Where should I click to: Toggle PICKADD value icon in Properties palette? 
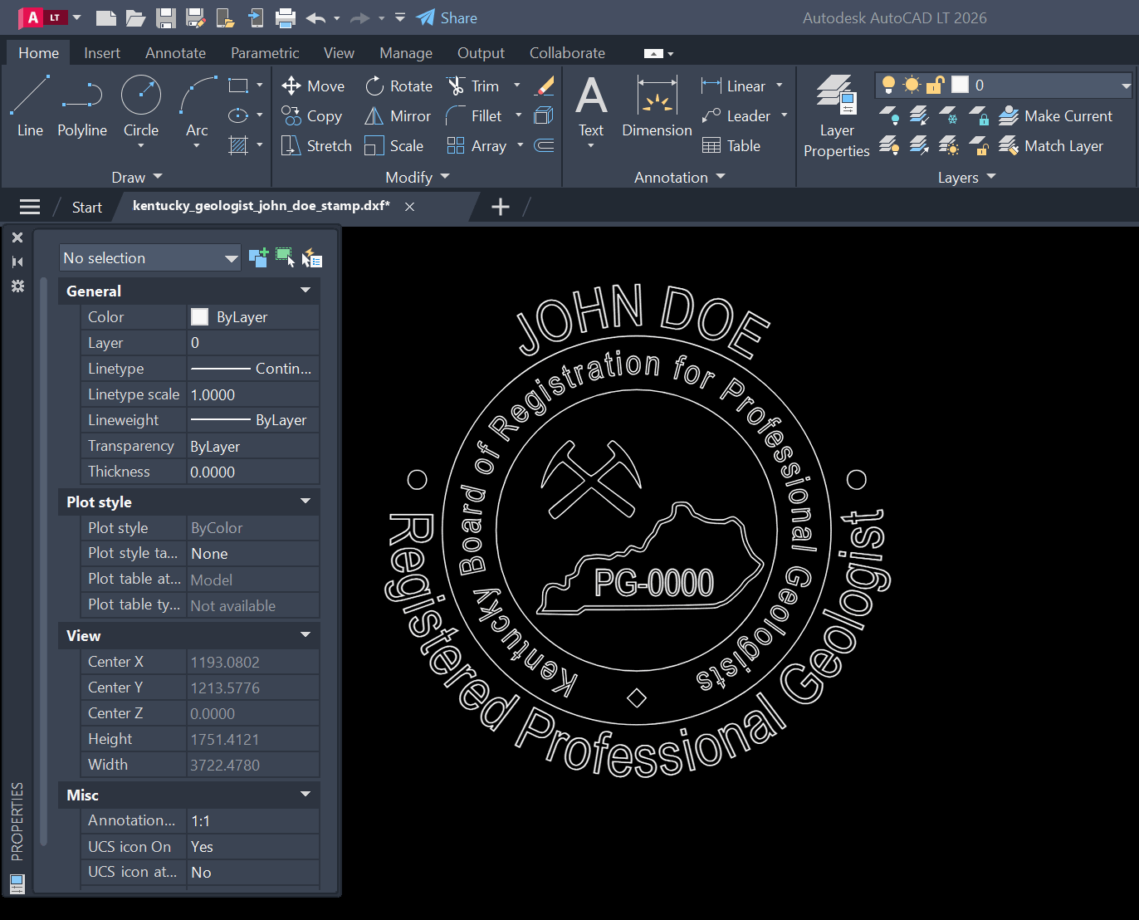click(258, 258)
